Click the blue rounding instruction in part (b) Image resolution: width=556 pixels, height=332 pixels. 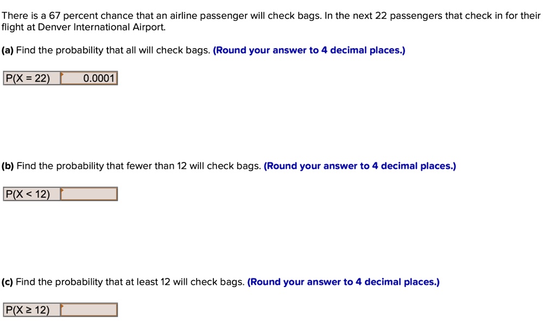(360, 166)
